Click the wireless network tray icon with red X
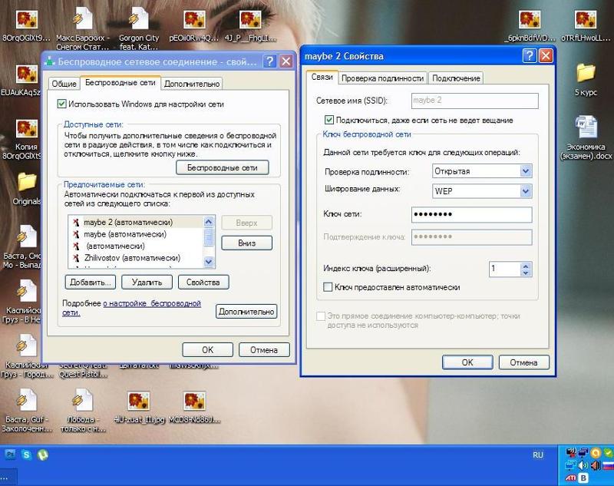Viewport: 614px width, 486px height. click(x=570, y=453)
